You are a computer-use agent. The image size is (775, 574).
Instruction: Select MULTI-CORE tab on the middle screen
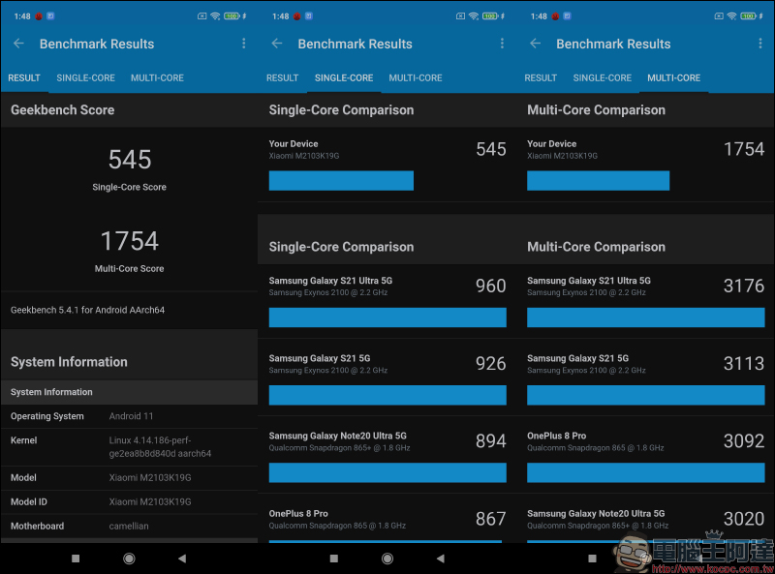click(x=416, y=78)
